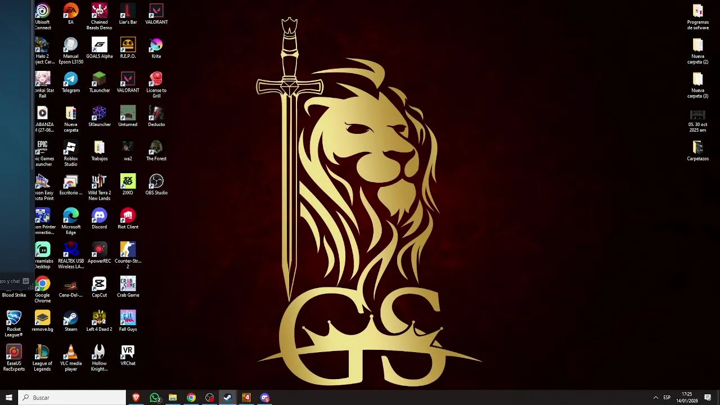Select the Ubisoft Connect shortcut
The height and width of the screenshot is (405, 720).
coord(43,17)
